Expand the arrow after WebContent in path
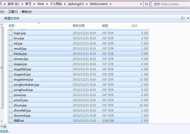The image size is (190, 134). [111, 4]
